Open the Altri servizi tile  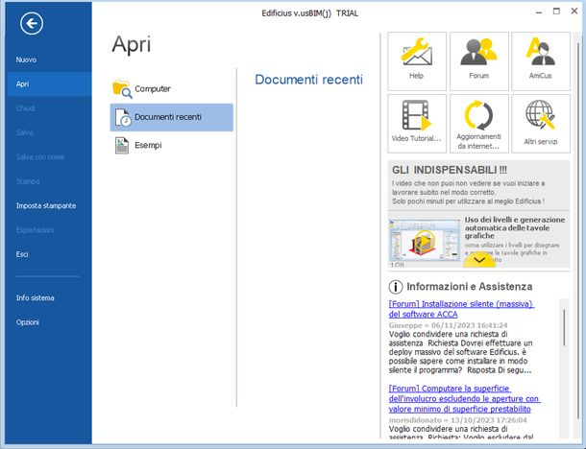click(x=541, y=124)
